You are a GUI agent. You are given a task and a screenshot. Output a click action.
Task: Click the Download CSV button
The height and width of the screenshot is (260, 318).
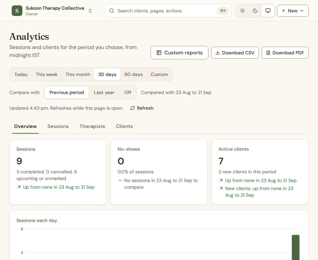click(235, 53)
